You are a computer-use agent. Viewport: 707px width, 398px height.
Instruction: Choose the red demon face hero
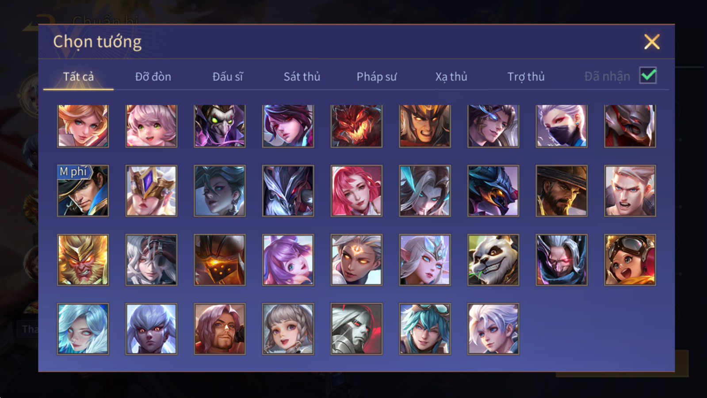coord(356,126)
